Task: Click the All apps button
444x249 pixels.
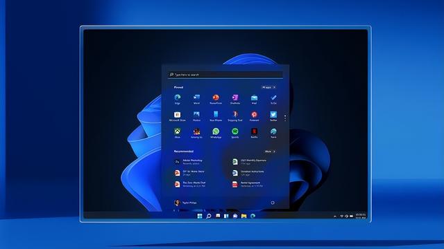Action: point(268,87)
